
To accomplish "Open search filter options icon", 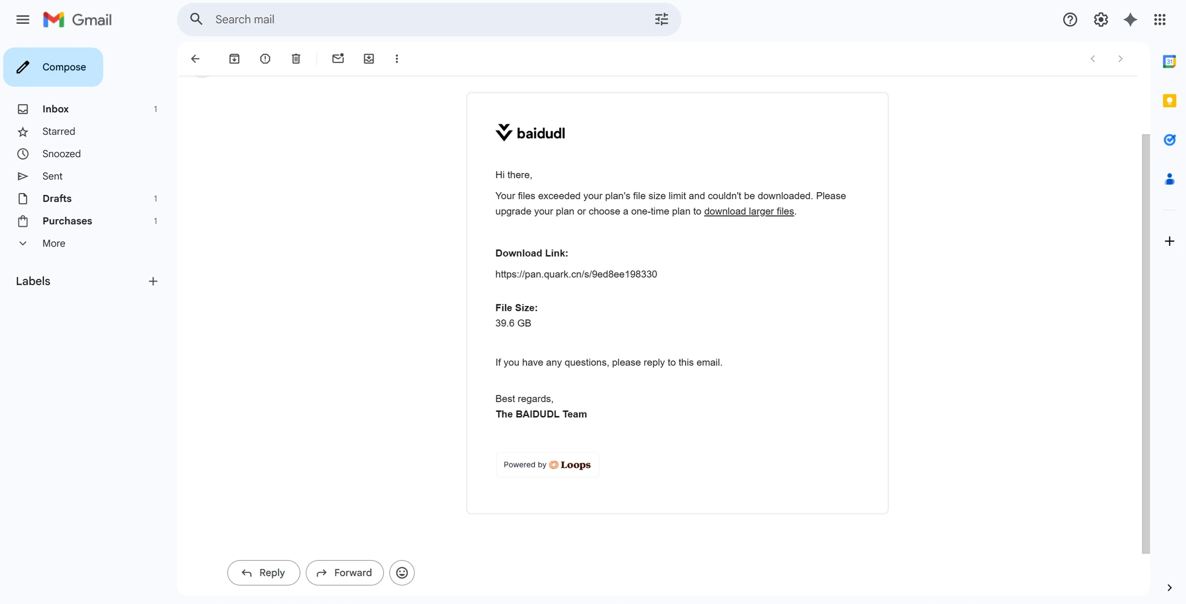I will (661, 19).
